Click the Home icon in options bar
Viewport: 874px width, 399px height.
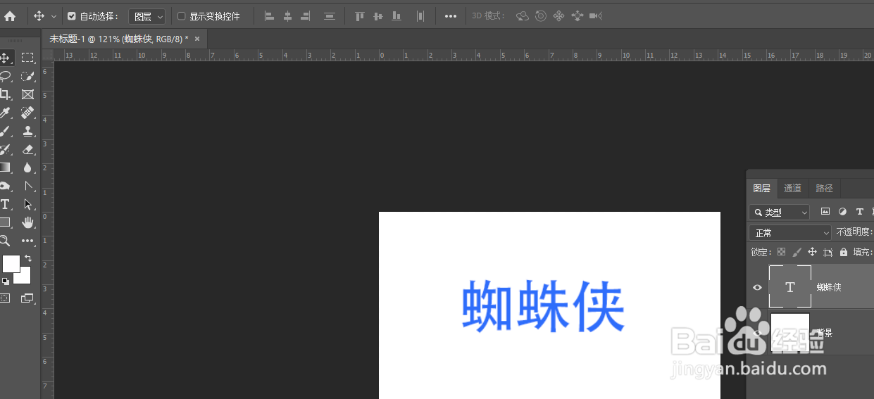click(x=10, y=16)
